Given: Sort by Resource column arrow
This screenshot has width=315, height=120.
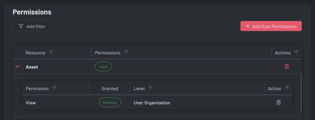Looking at the screenshot, I should (51, 52).
